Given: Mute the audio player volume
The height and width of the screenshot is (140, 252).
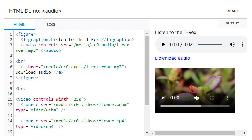Looking at the screenshot, I should 232,45.
